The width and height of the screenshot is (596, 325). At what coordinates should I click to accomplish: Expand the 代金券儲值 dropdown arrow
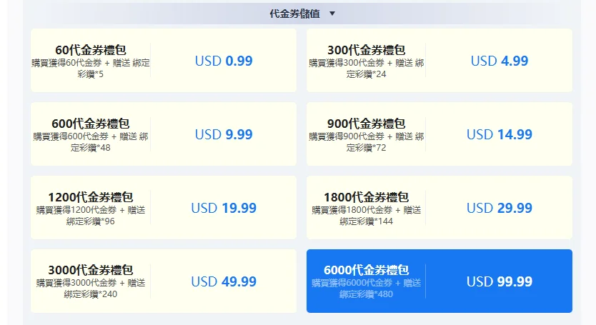[332, 13]
